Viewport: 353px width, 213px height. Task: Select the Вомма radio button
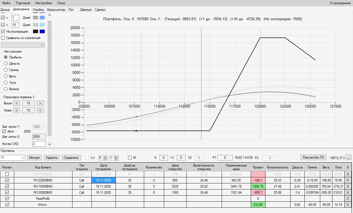pos(6,89)
